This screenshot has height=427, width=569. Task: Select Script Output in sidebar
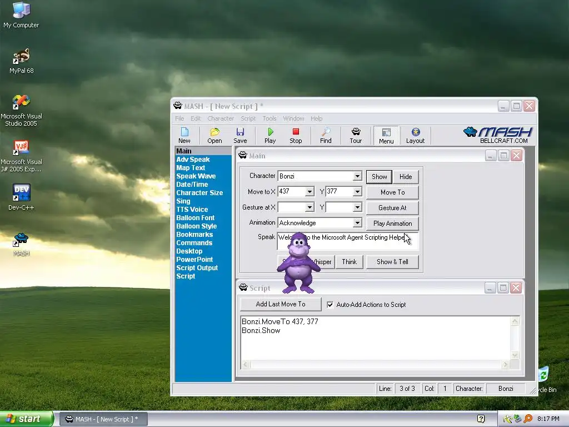click(197, 268)
